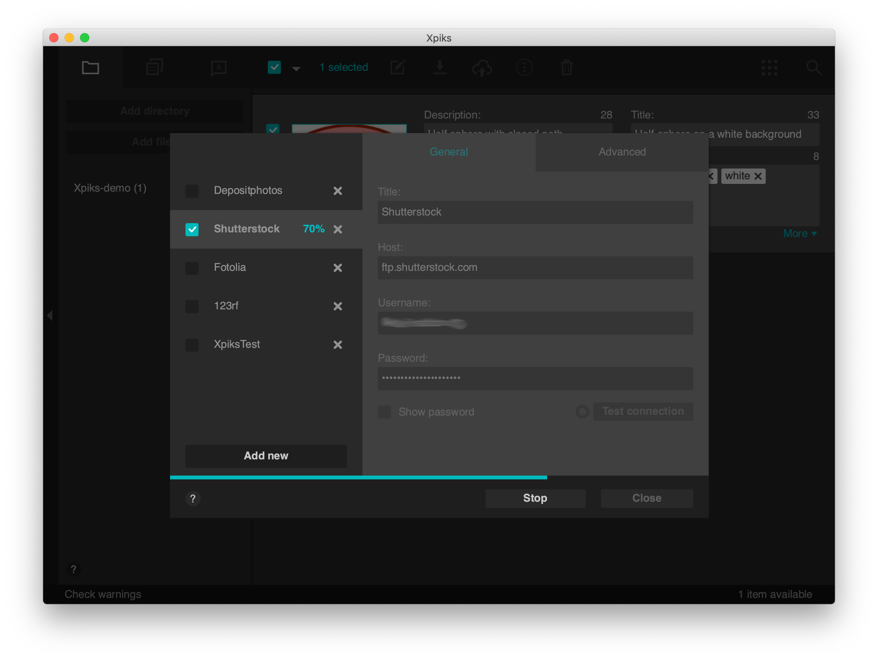Switch to the Advanced tab
Viewport: 878px width, 661px height.
[x=622, y=152]
